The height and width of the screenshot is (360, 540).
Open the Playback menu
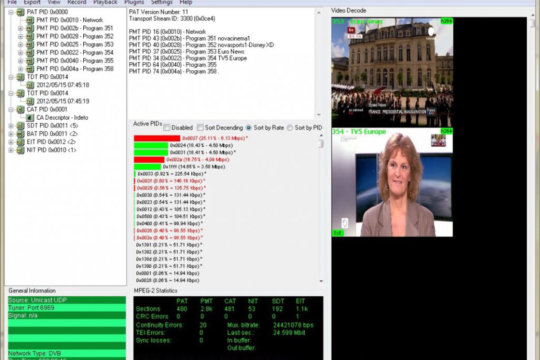pyautogui.click(x=105, y=2)
